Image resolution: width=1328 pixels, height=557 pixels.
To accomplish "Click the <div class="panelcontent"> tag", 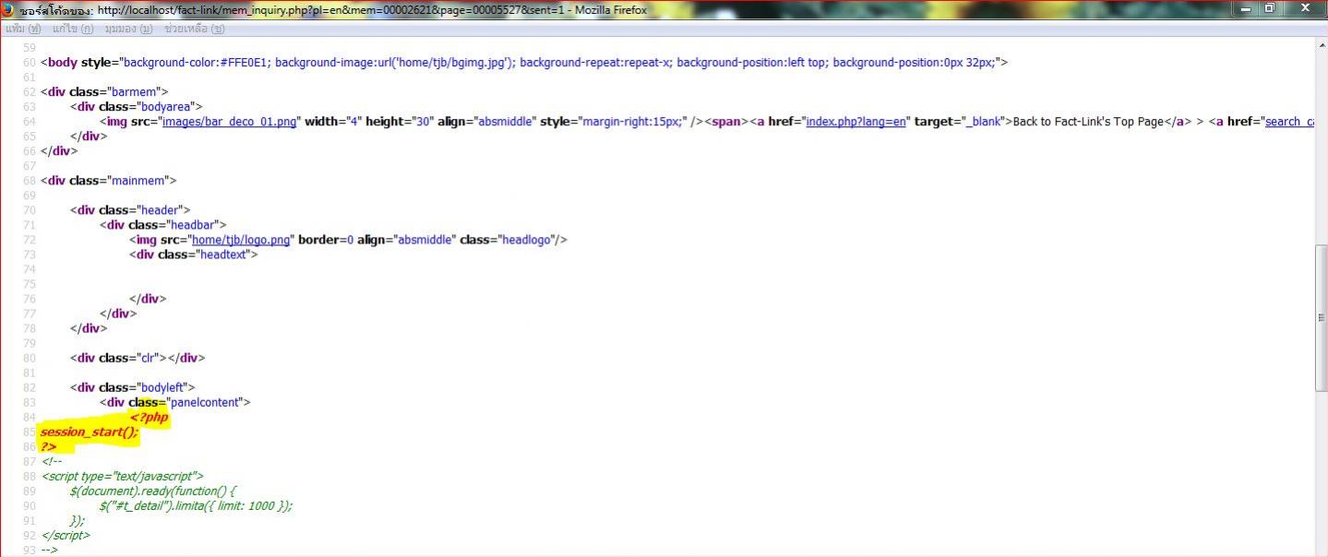I will point(175,402).
